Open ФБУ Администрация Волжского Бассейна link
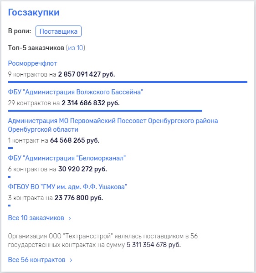Image resolution: width=256 pixels, height=273 pixels. (75, 92)
